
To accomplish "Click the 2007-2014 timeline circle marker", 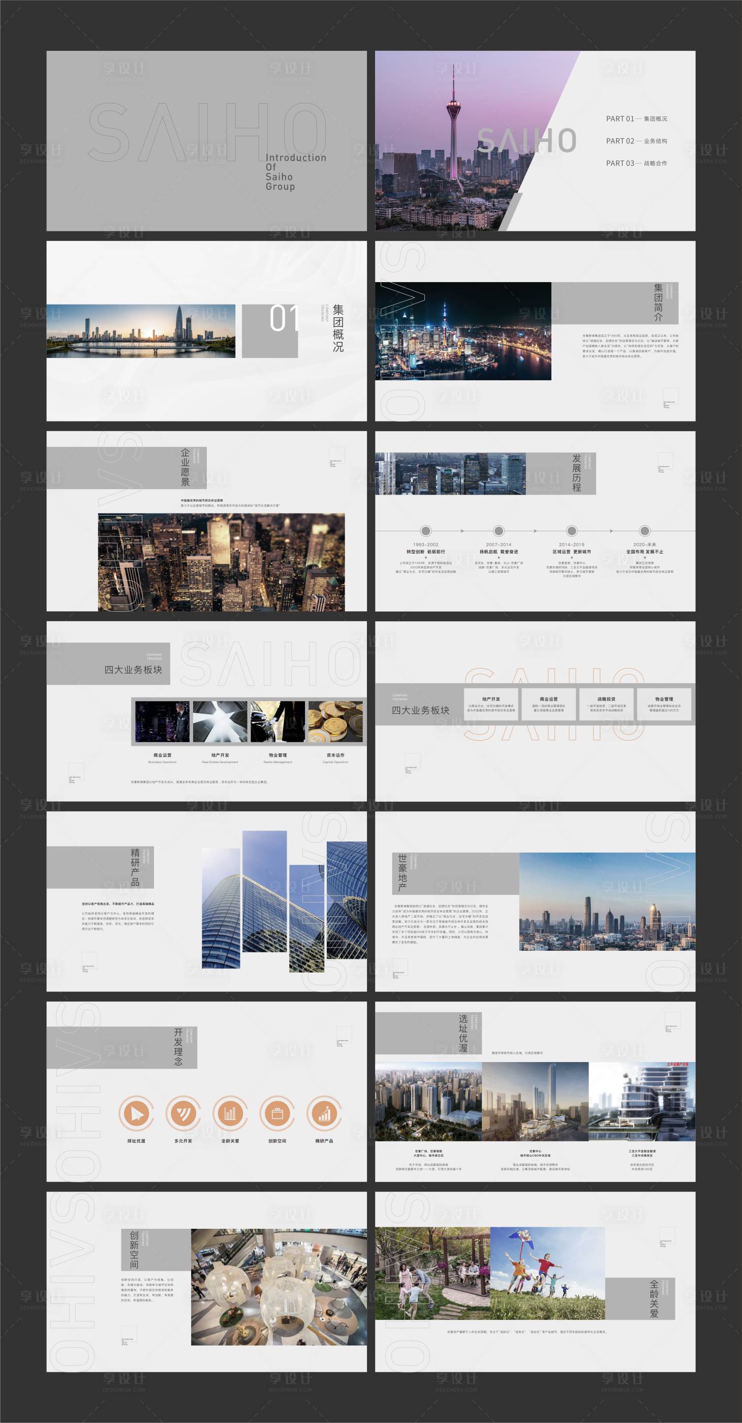I will click(499, 531).
